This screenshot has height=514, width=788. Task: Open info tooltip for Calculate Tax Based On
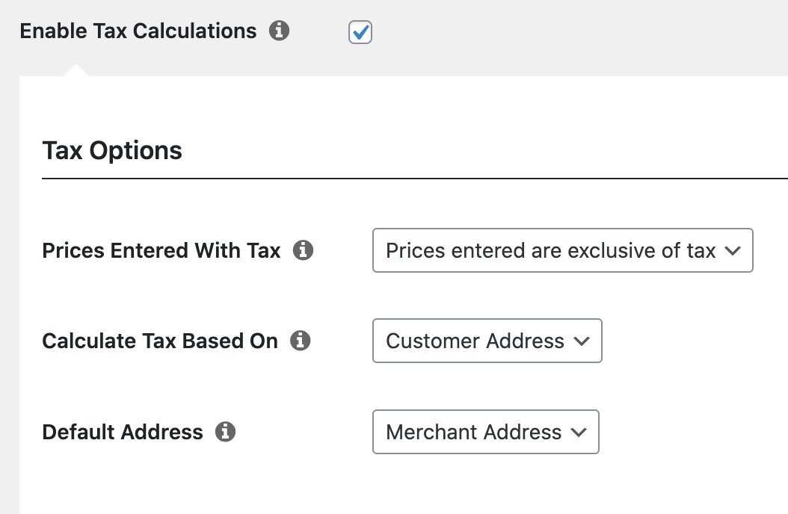tap(300, 341)
